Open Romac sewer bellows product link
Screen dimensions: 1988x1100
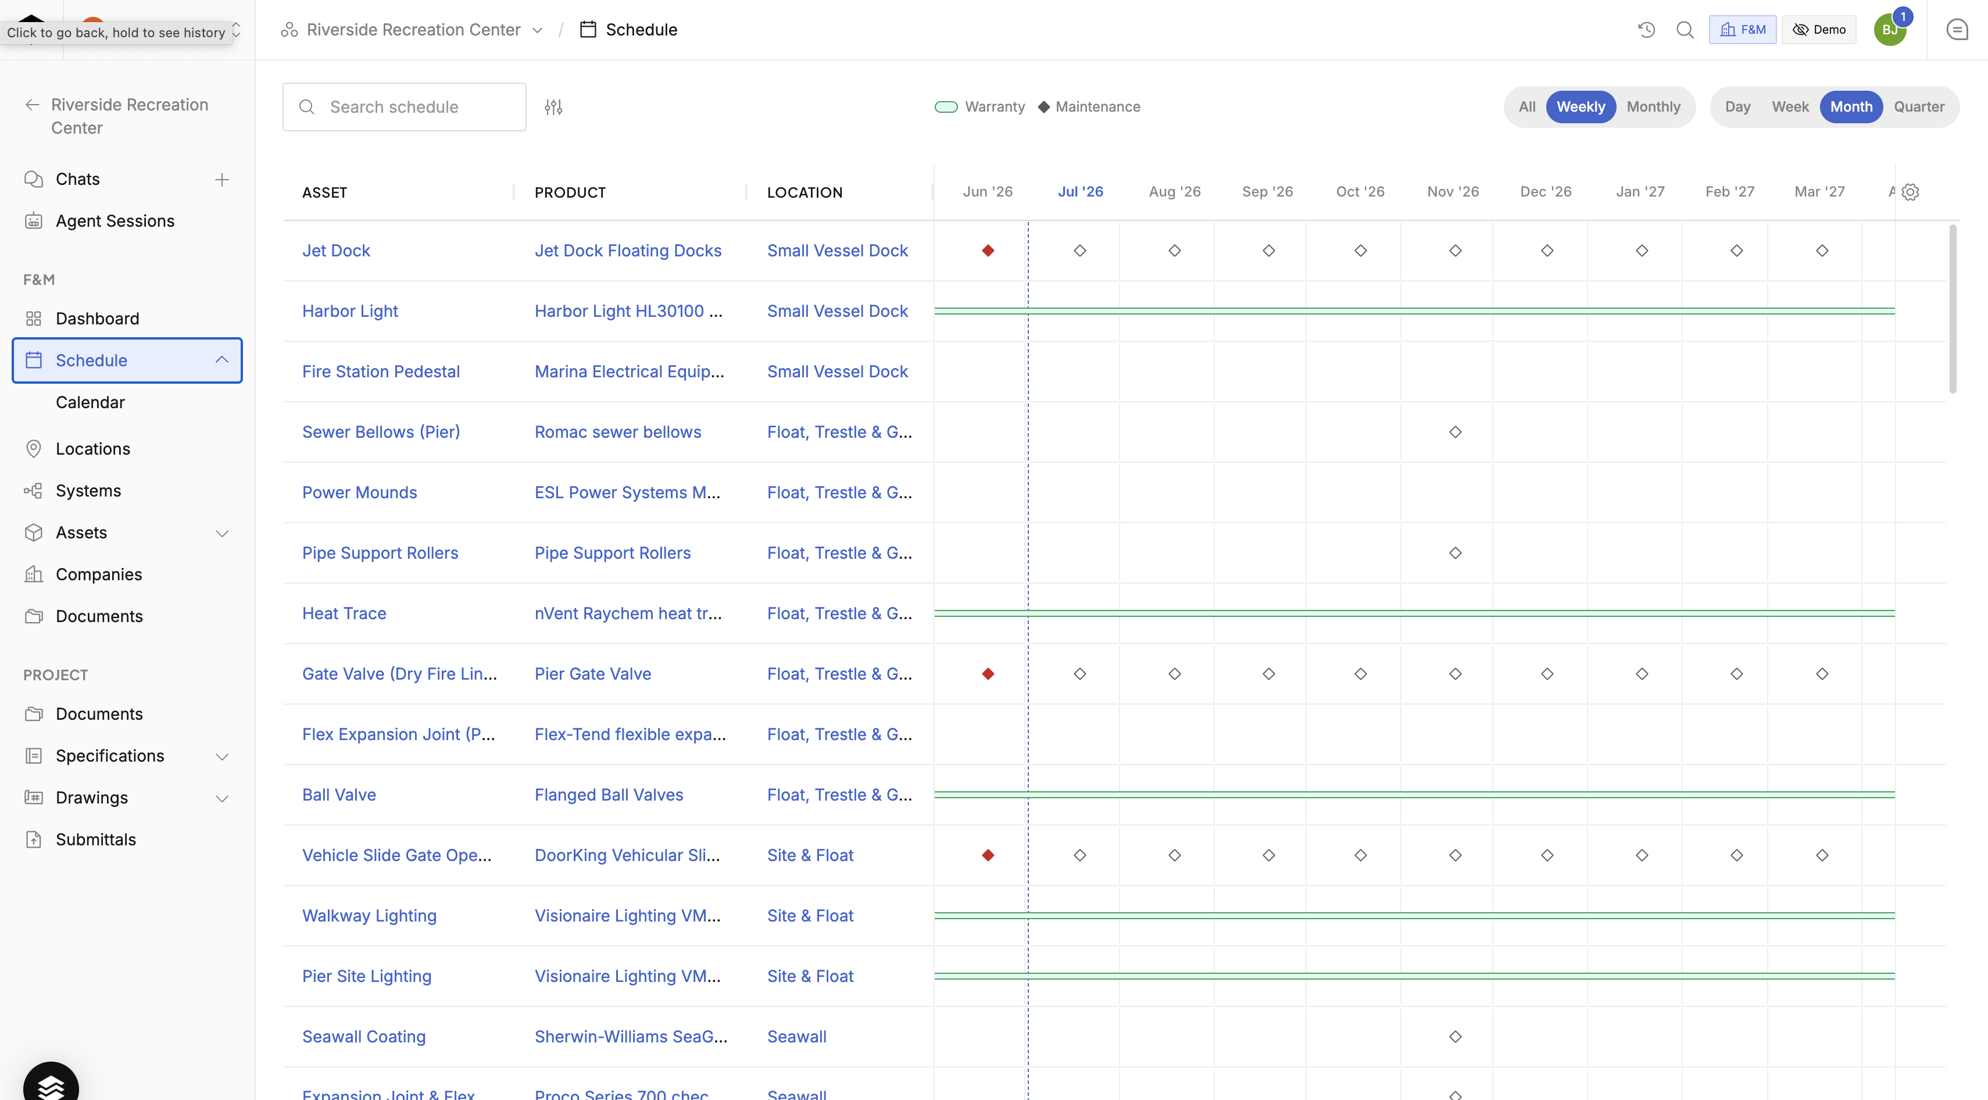[617, 433]
